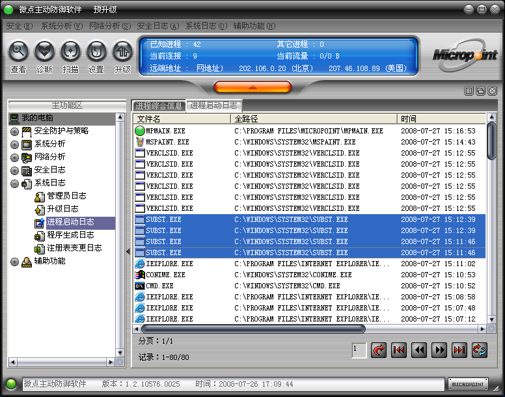Expand the 安全日志 tree node
The image size is (505, 397).
point(14,171)
